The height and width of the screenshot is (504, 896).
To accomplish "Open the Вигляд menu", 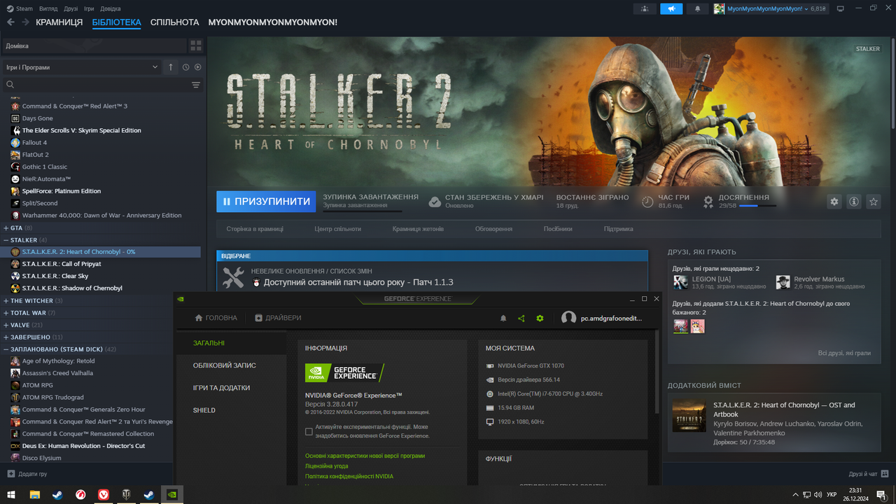I will click(49, 8).
